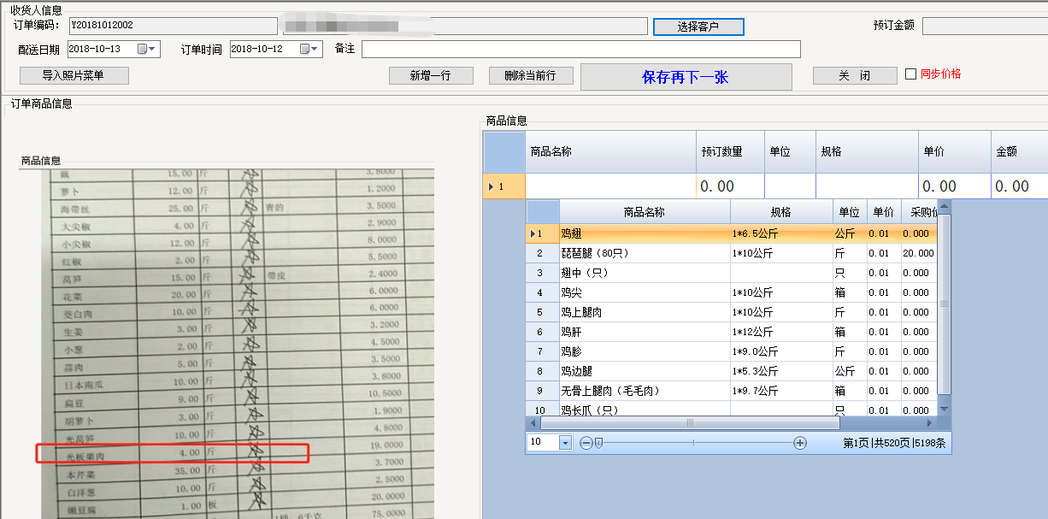Select the 无骨上腿肉(毛毛肉) product row
The height and width of the screenshot is (519, 1048).
click(x=732, y=391)
